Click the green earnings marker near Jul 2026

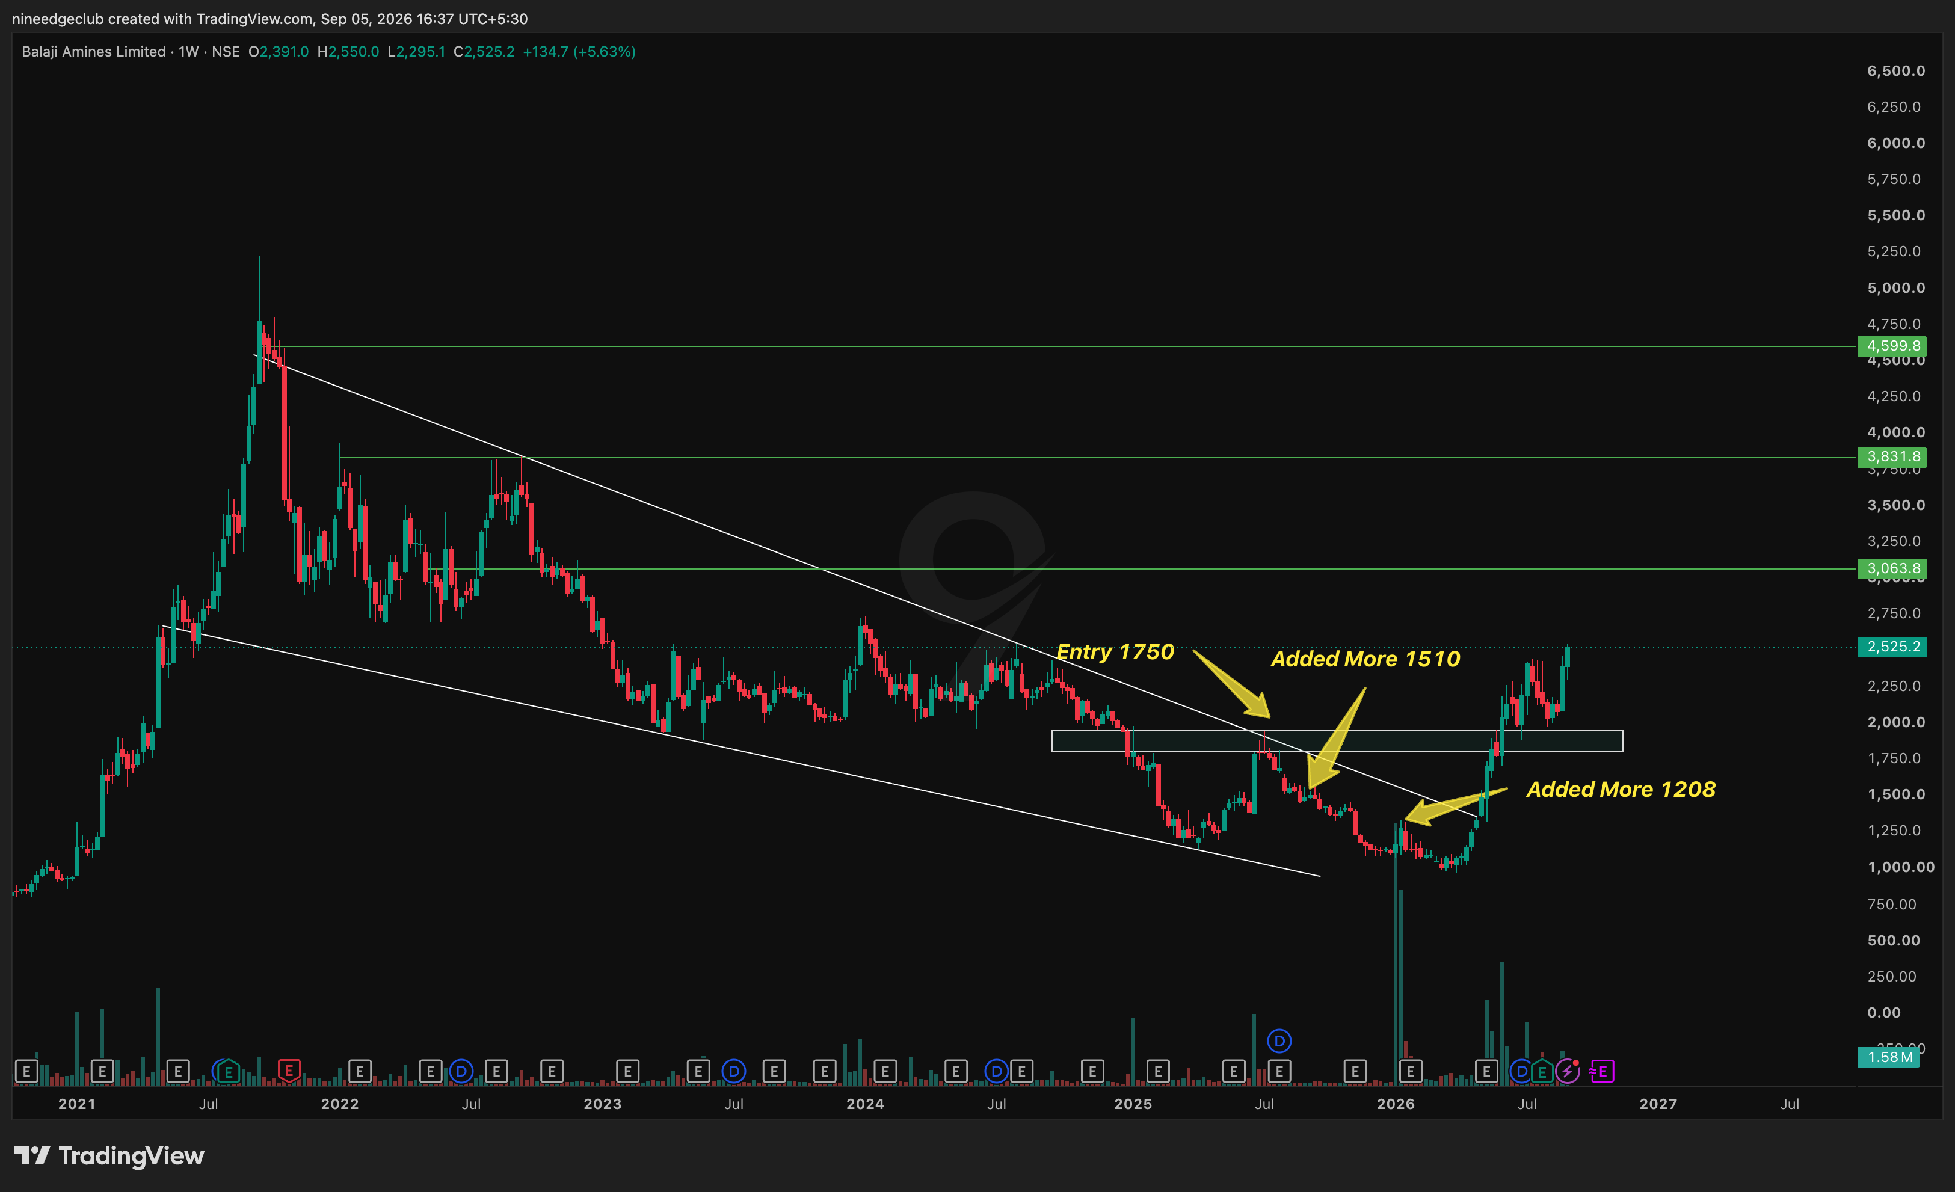pos(1542,1072)
